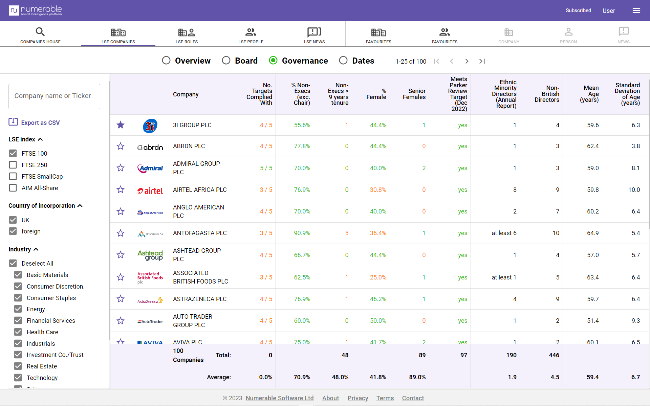Uncheck Energy industry
Image resolution: width=650 pixels, height=406 pixels.
click(x=18, y=309)
